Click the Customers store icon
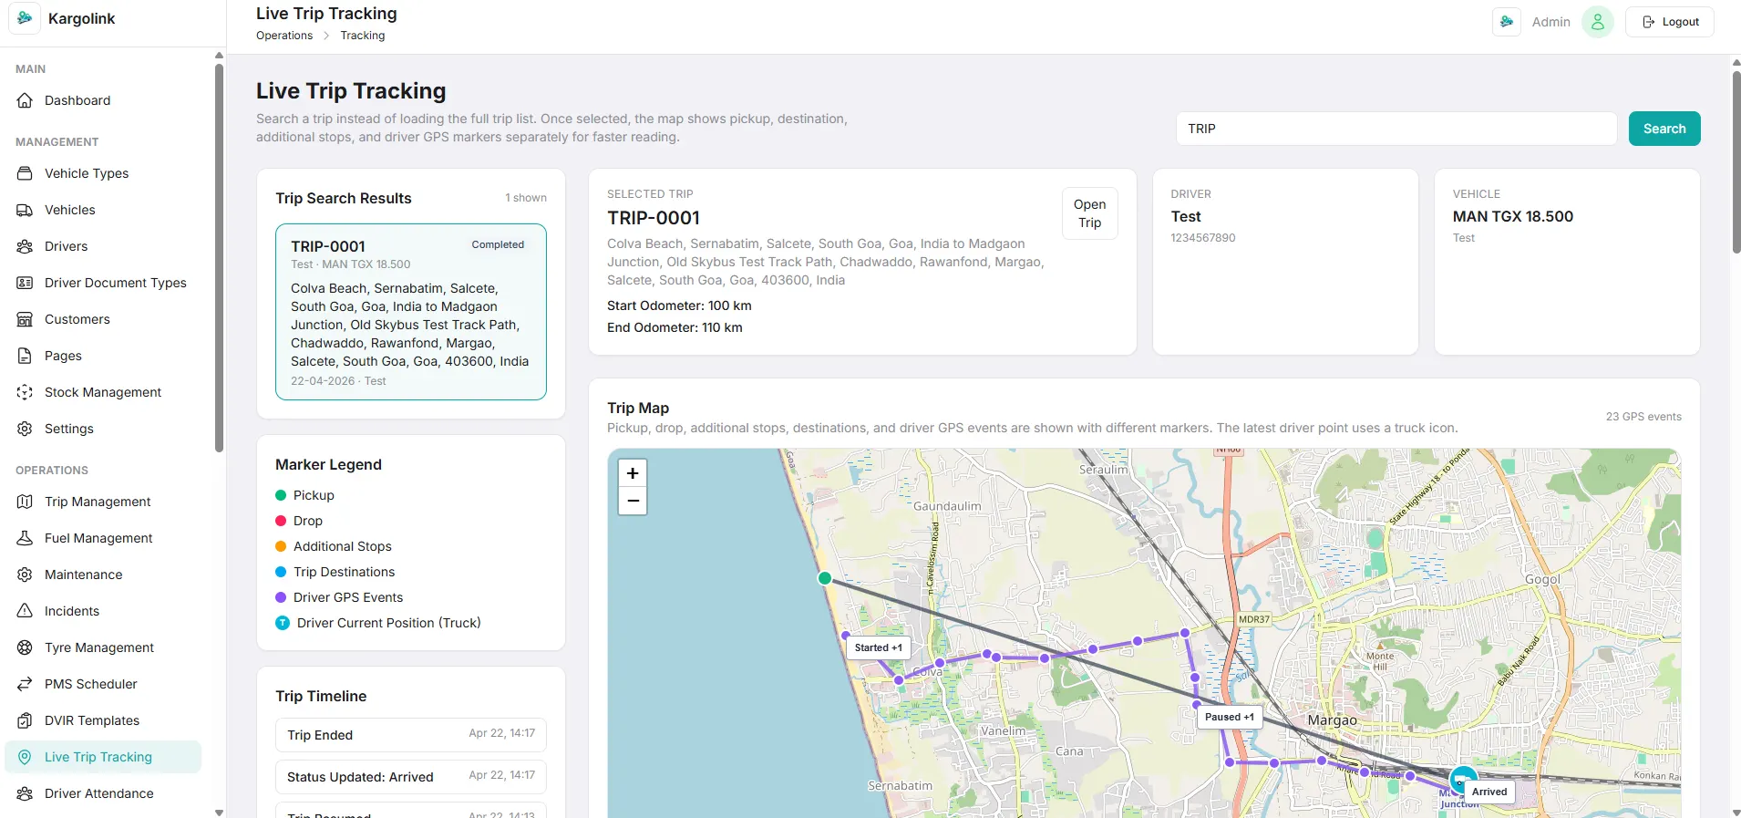The width and height of the screenshot is (1741, 818). (x=25, y=319)
